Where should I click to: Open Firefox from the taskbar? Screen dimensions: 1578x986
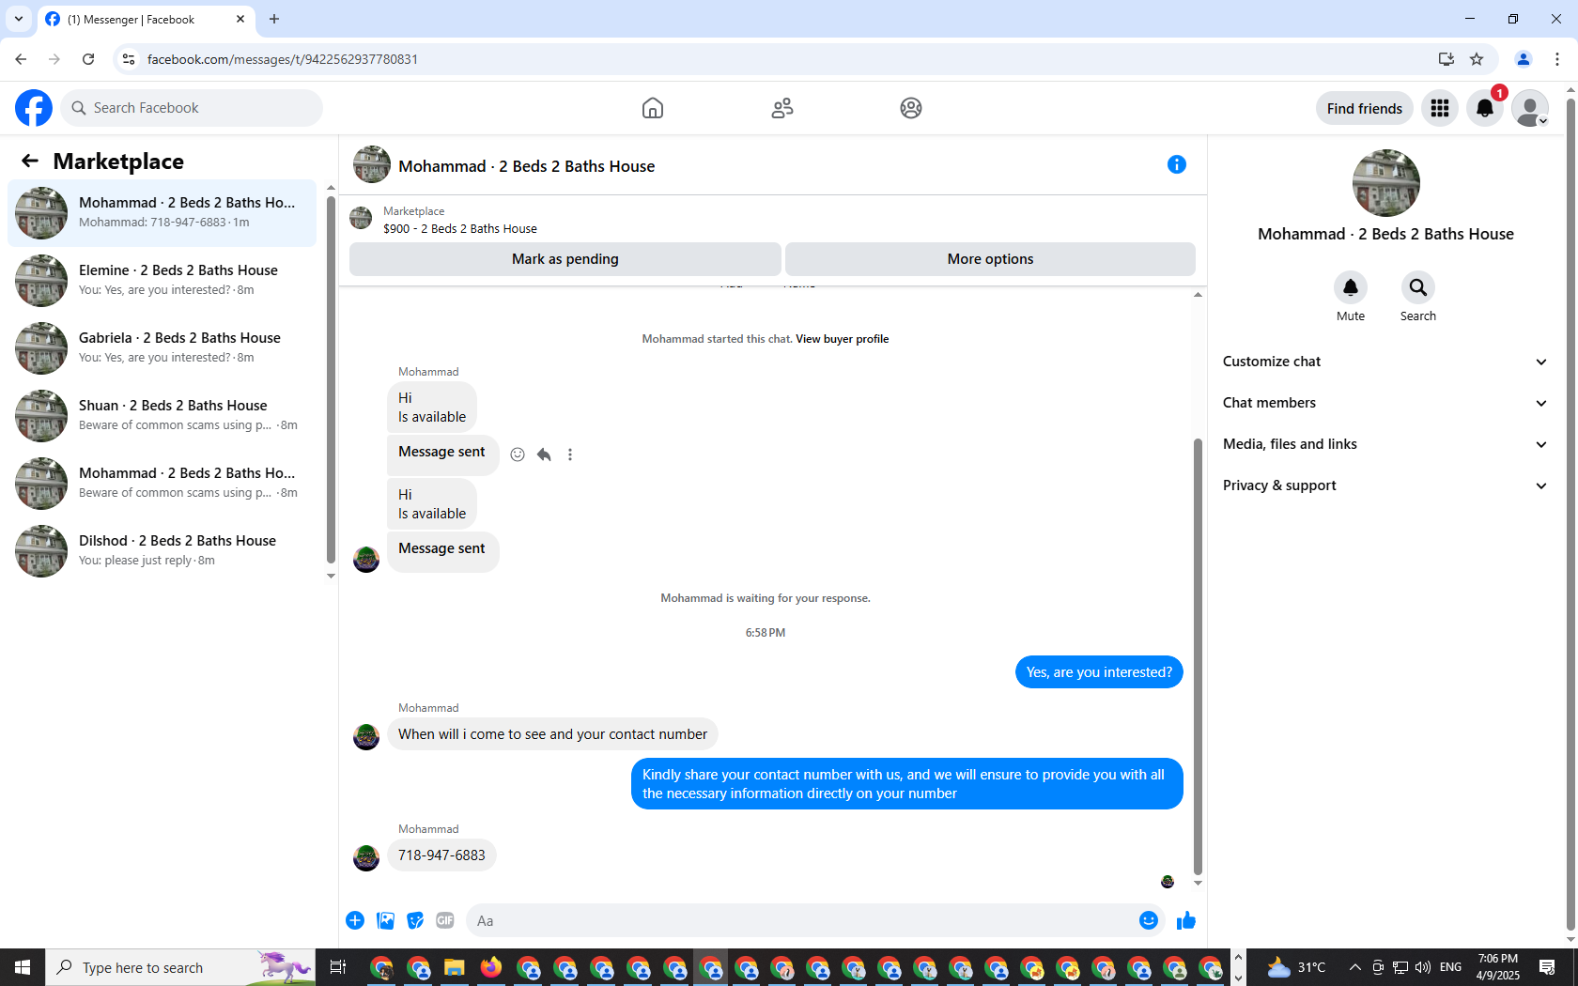(x=491, y=967)
